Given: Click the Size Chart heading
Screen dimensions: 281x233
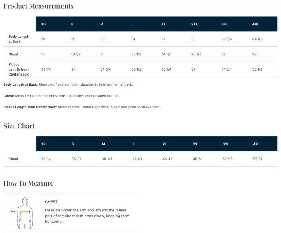Looking at the screenshot, I should (19, 126).
